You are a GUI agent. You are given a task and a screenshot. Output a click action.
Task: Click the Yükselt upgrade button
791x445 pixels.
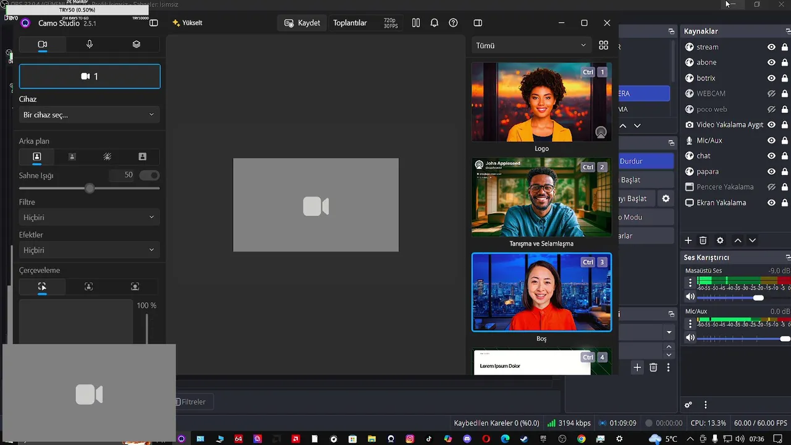point(187,23)
